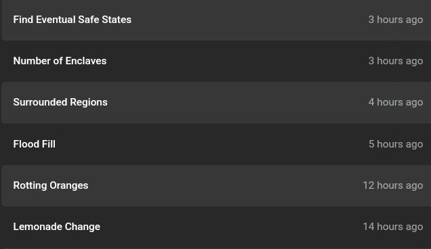Select blank middle of Flood Fill row
The width and height of the screenshot is (431, 249).
point(211,144)
